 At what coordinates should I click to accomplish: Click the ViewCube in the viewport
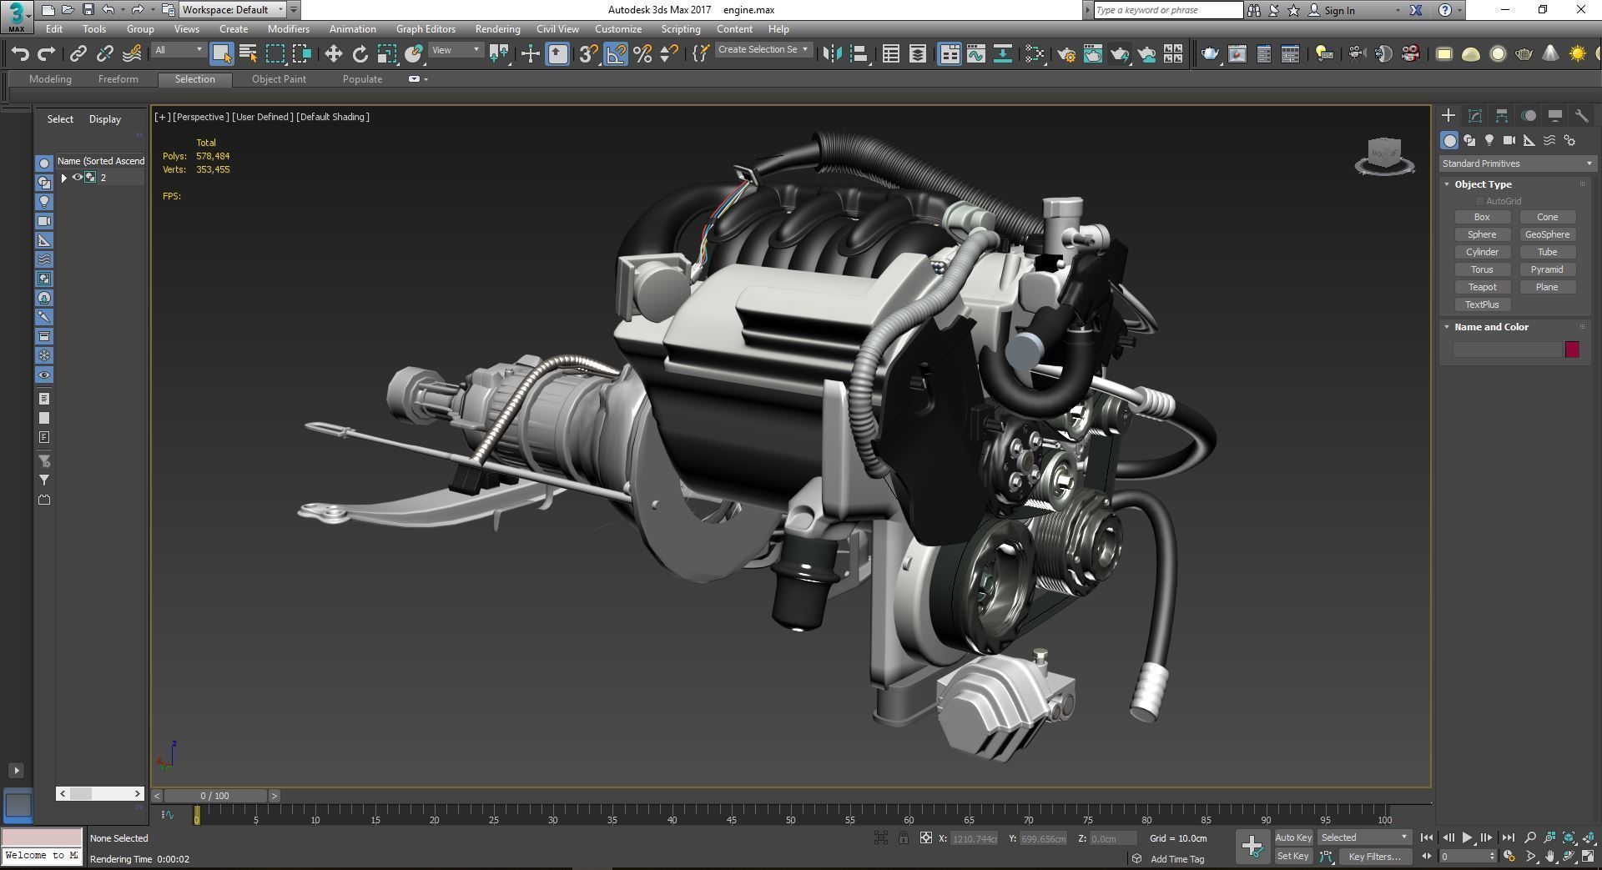pos(1384,155)
